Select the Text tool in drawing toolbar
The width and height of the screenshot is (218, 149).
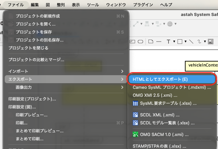coord(169,42)
